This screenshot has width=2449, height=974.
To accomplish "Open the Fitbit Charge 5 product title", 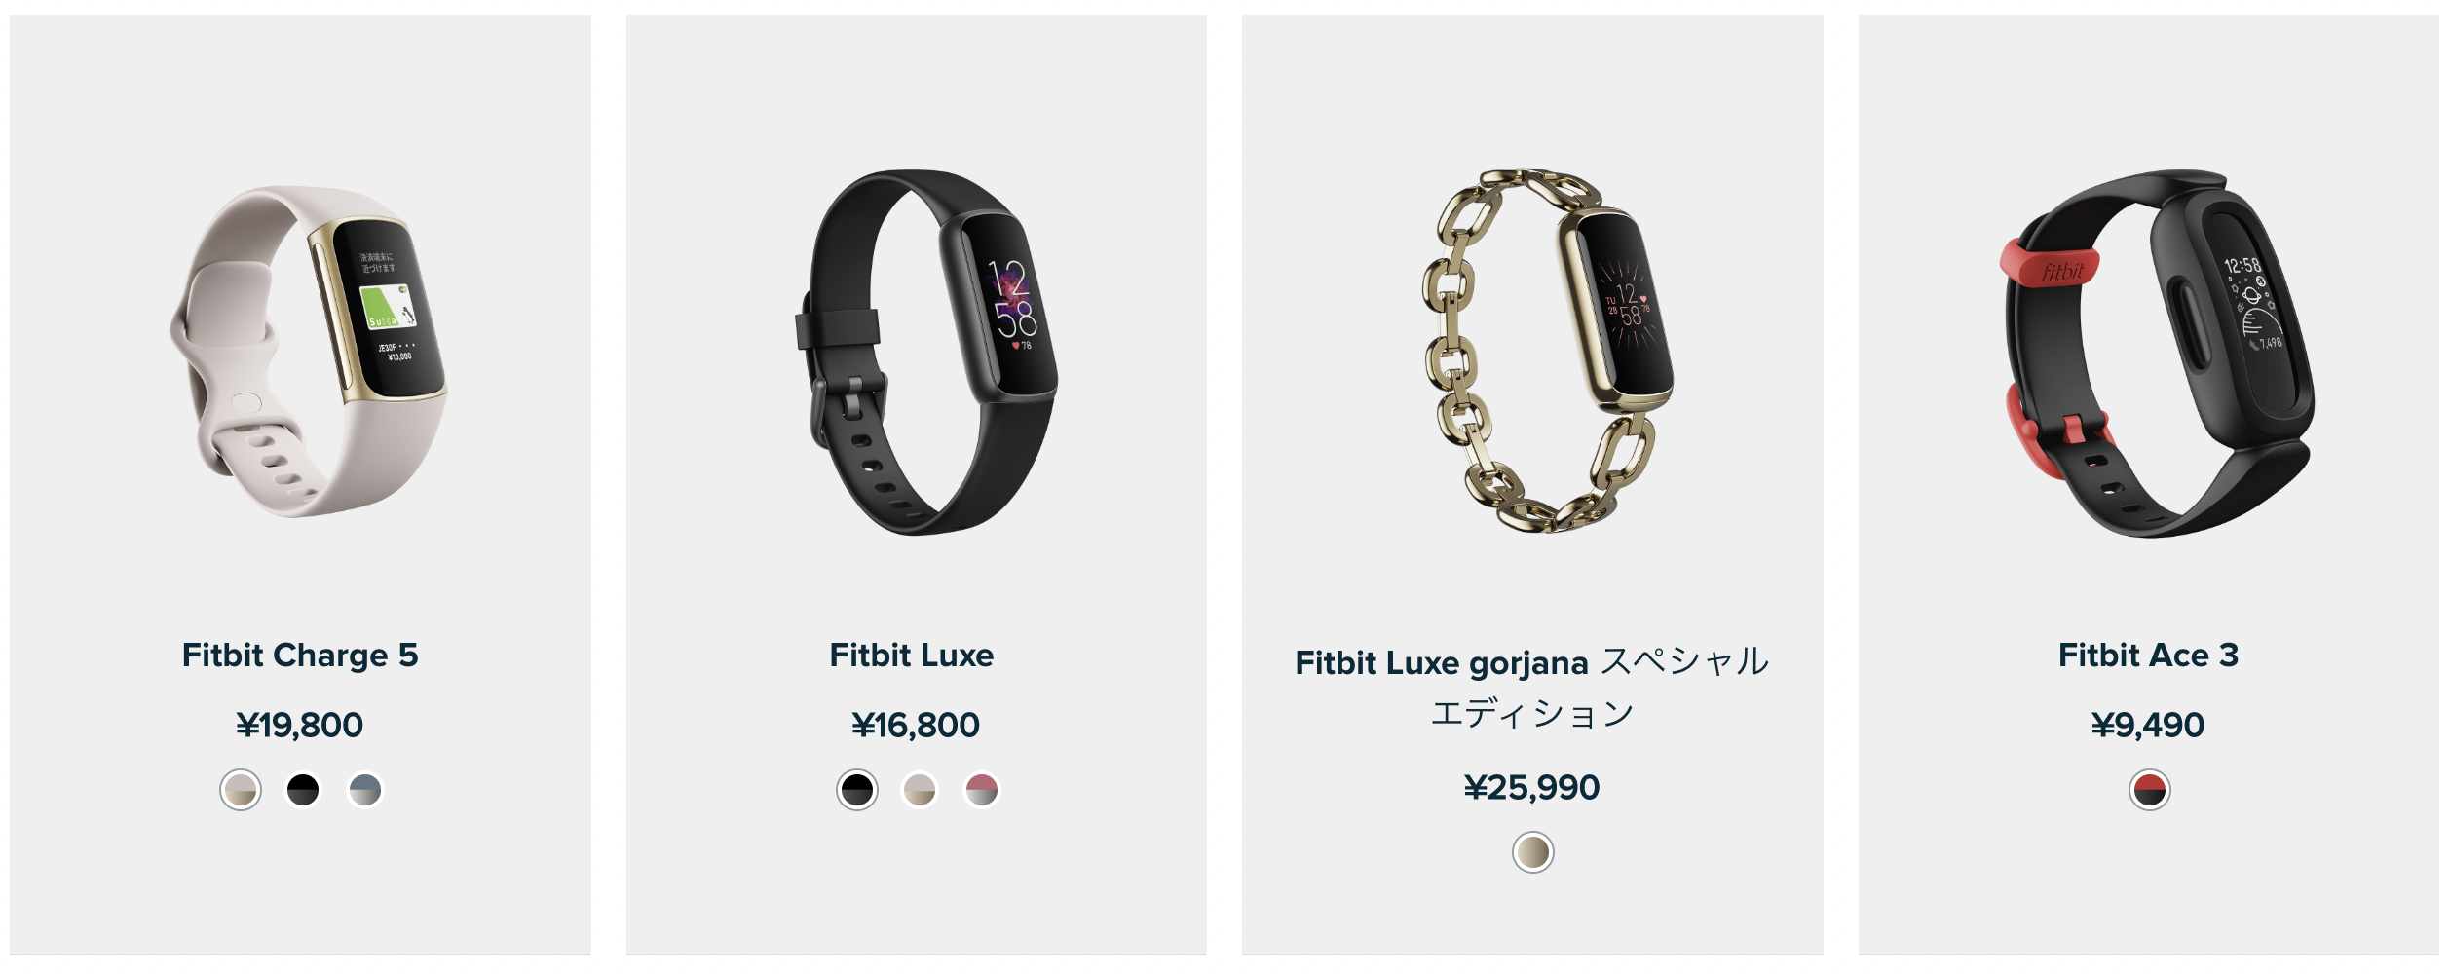I will tap(300, 656).
